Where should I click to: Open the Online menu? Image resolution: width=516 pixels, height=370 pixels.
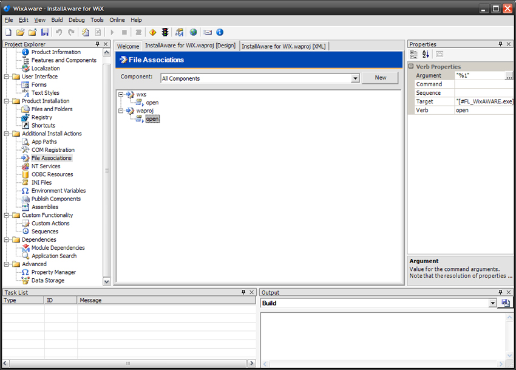pyautogui.click(x=117, y=20)
